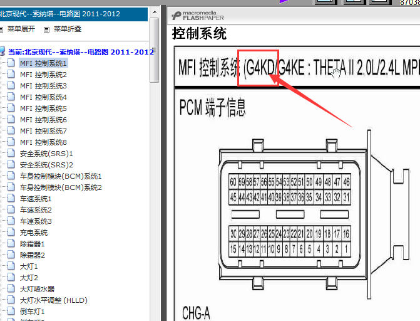This screenshot has height=321, width=420.
Task: Click document icon beside 除霜器2
Action: (x=11, y=255)
